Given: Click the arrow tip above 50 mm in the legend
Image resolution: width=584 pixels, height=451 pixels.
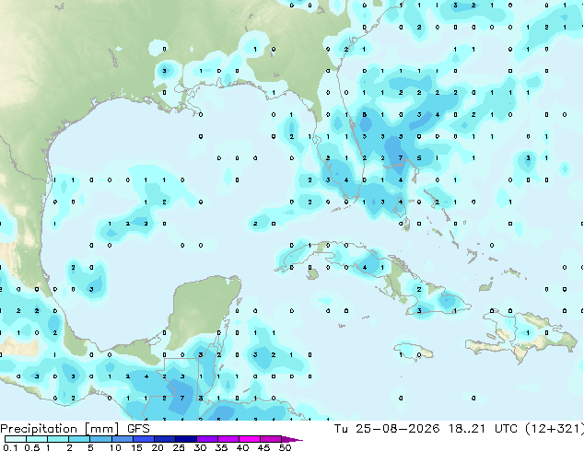Looking at the screenshot, I should (x=292, y=439).
